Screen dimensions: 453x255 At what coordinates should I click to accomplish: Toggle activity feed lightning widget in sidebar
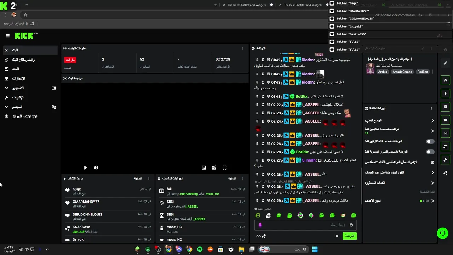coord(446,93)
